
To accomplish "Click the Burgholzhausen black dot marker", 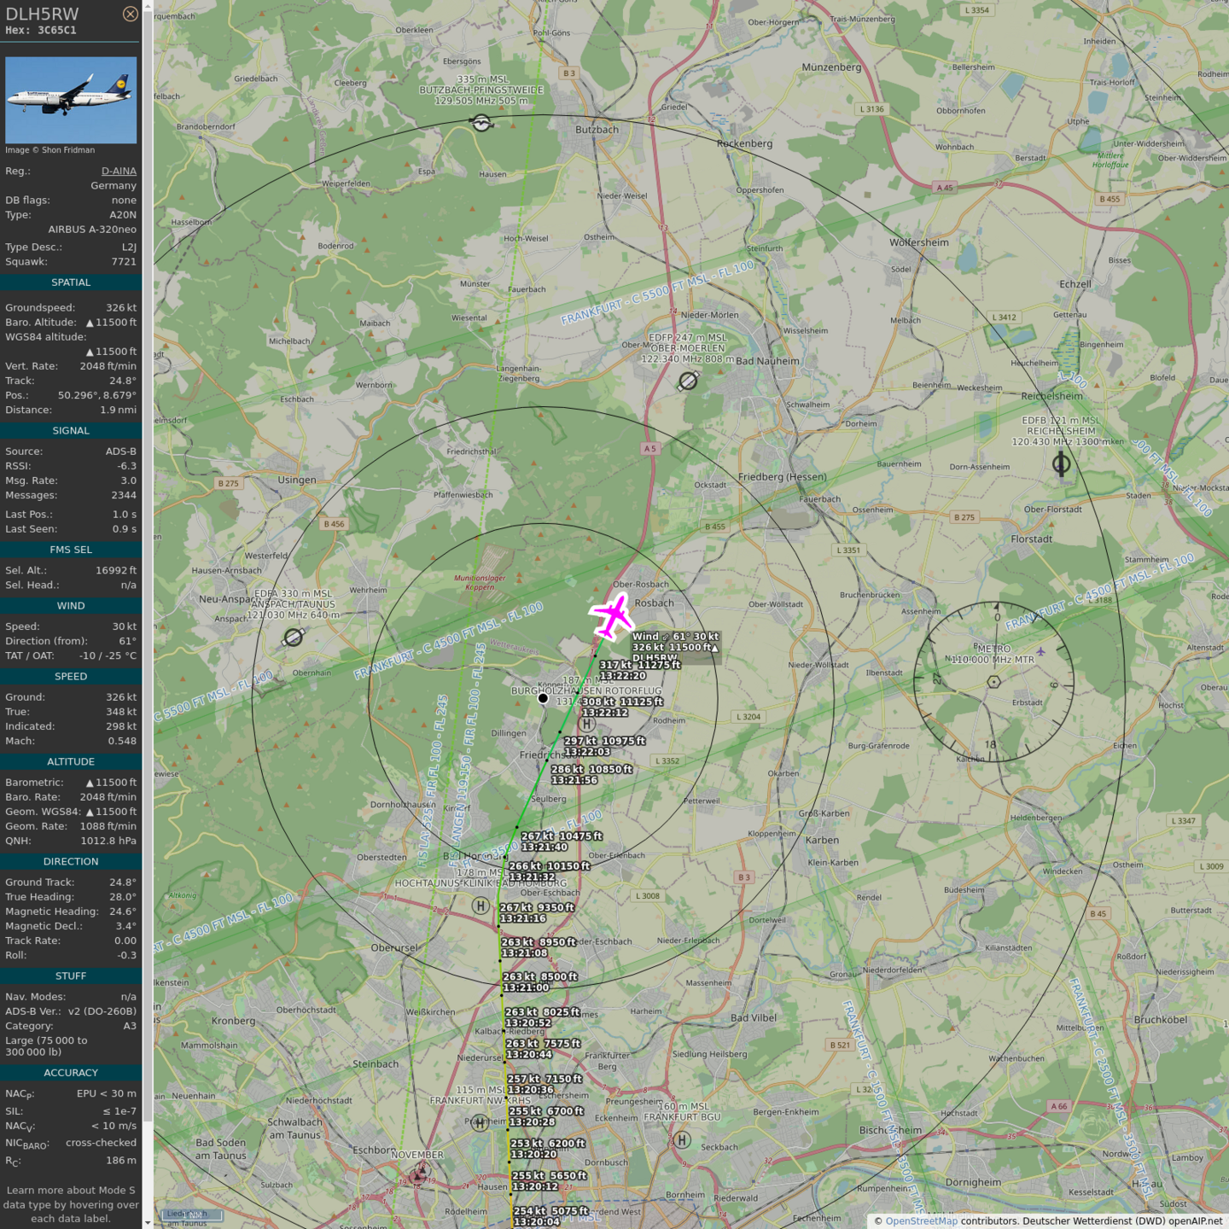I will click(543, 698).
